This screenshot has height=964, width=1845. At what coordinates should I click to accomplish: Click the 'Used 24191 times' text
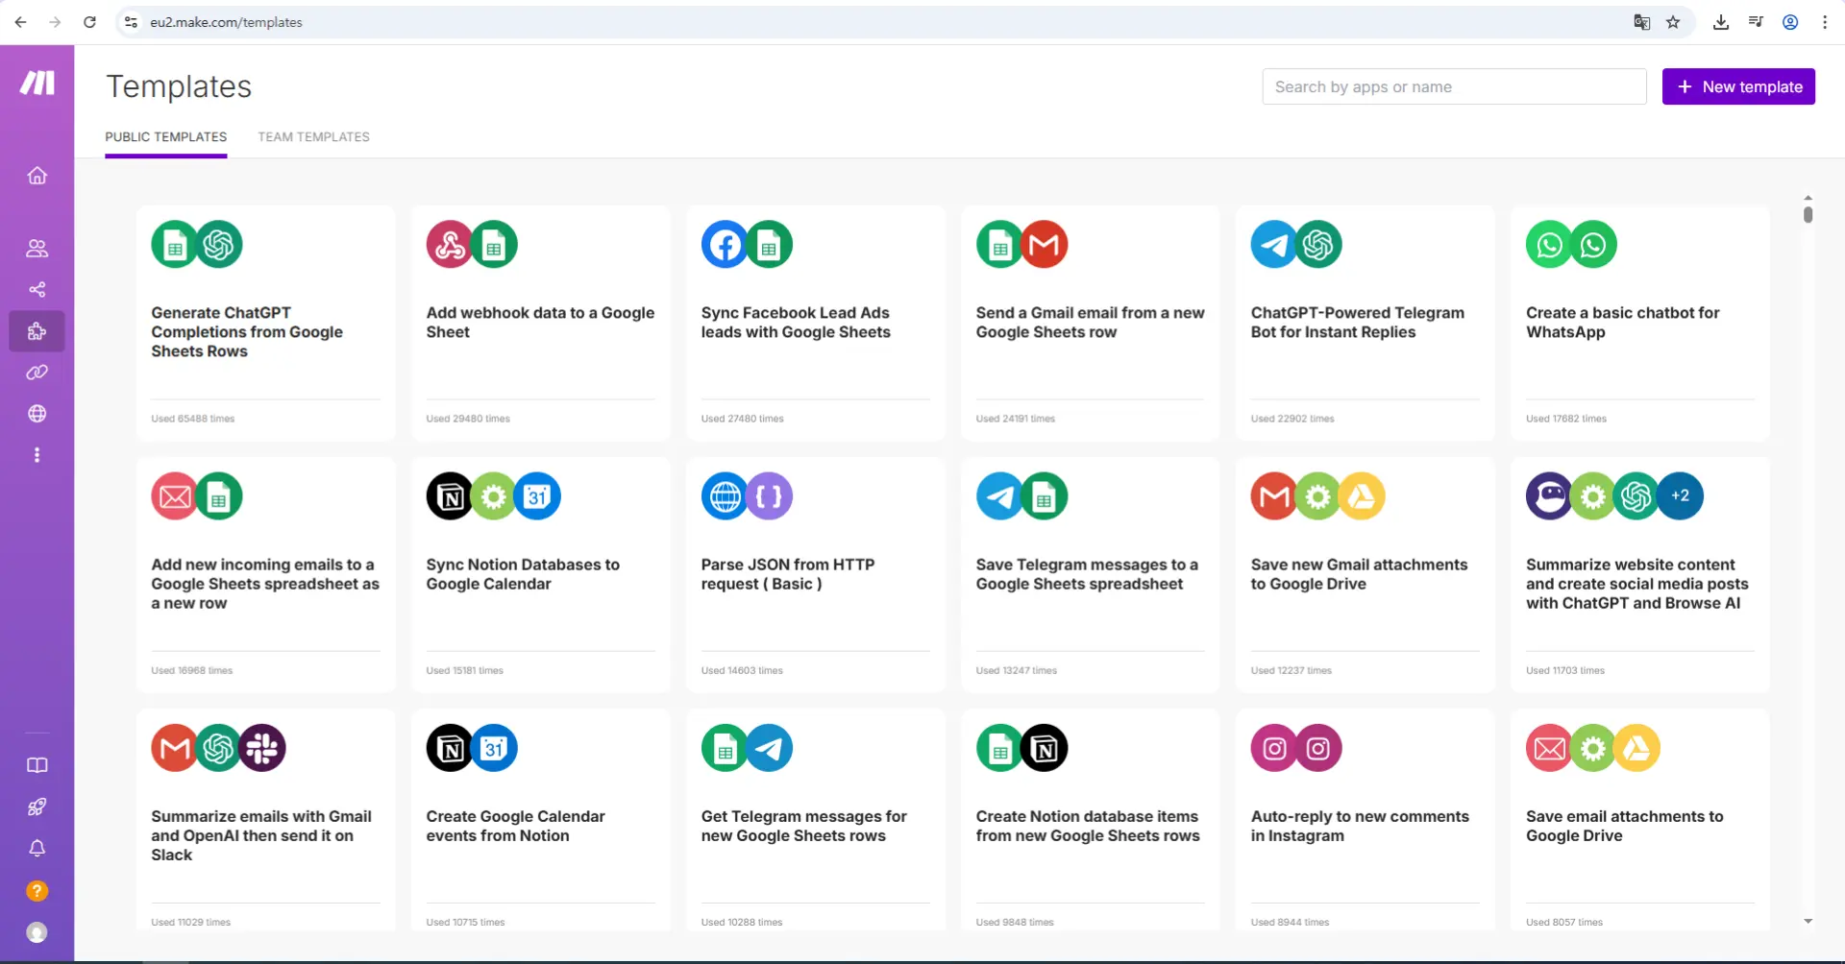pyautogui.click(x=1016, y=419)
